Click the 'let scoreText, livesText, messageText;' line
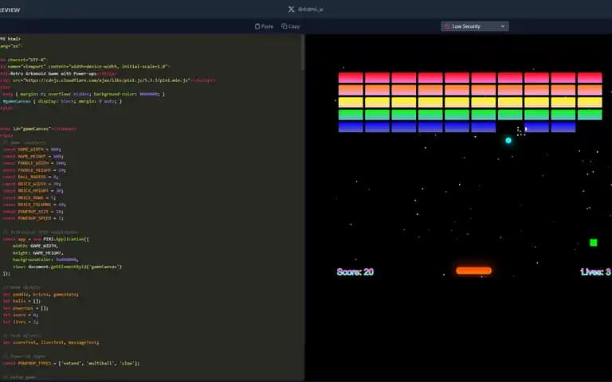 (x=51, y=343)
